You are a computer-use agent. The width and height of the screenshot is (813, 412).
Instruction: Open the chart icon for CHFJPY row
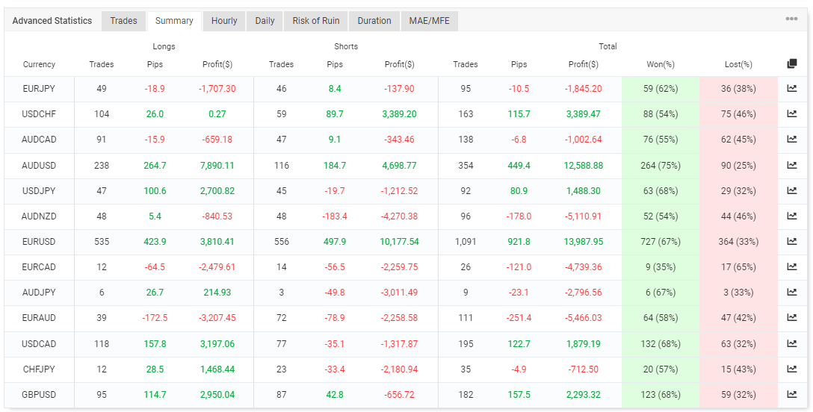792,369
